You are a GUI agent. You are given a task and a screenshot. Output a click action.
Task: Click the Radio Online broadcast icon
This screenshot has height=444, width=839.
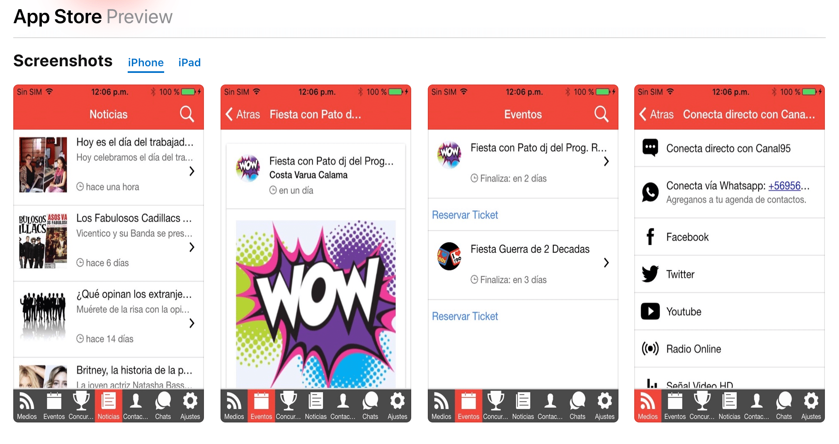point(650,348)
